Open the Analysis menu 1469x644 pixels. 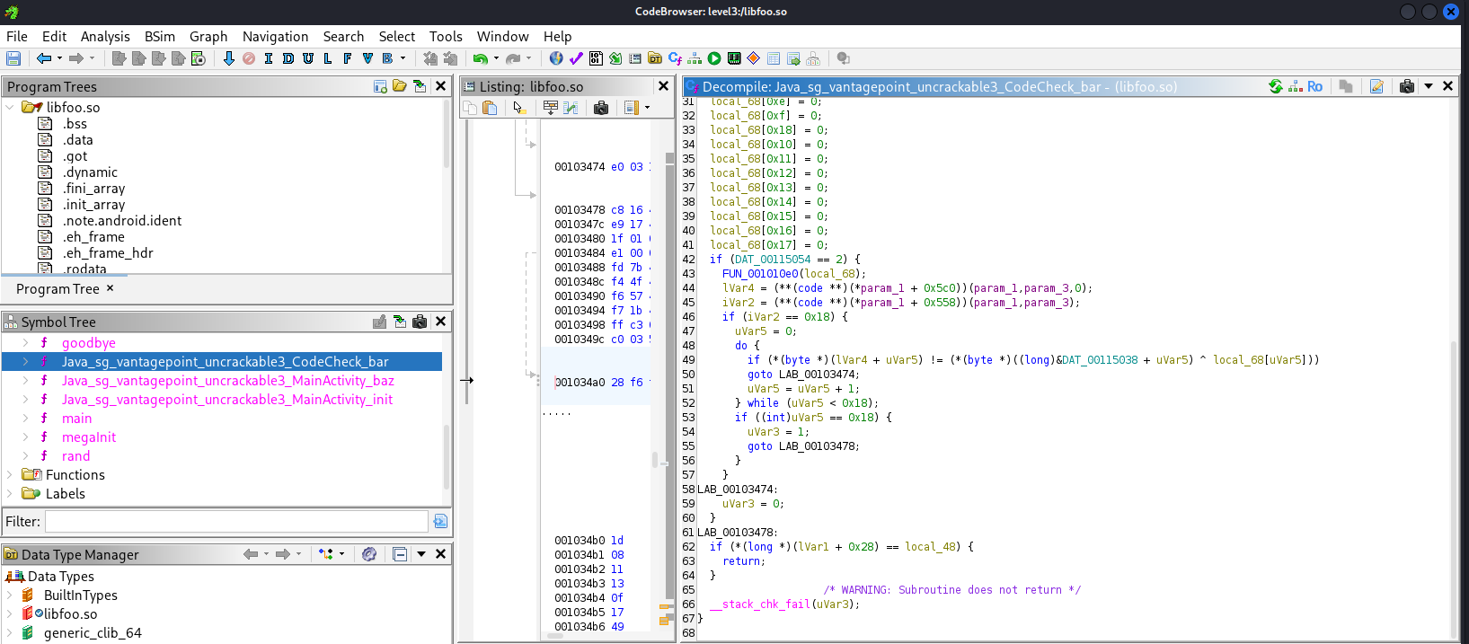(105, 36)
